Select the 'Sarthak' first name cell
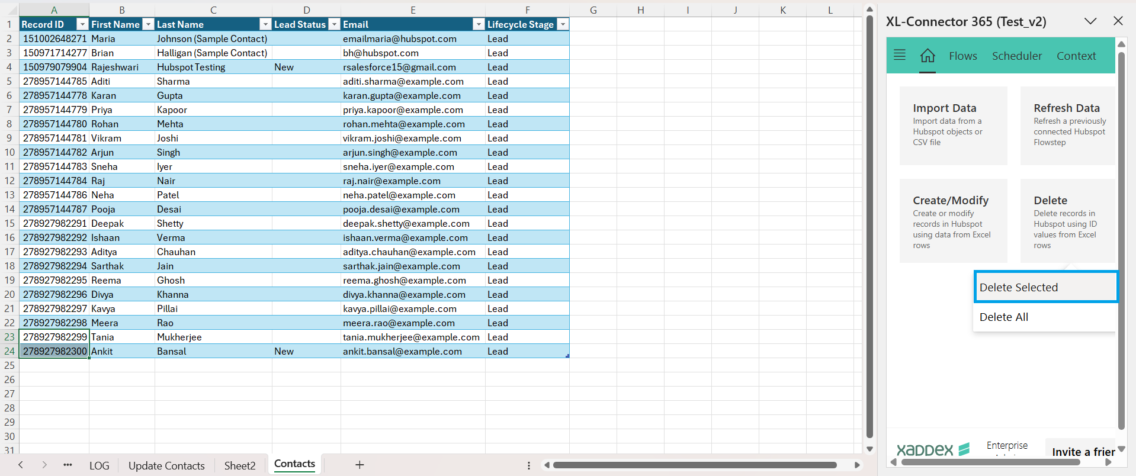Screen dimensions: 1136x476 click(122, 266)
